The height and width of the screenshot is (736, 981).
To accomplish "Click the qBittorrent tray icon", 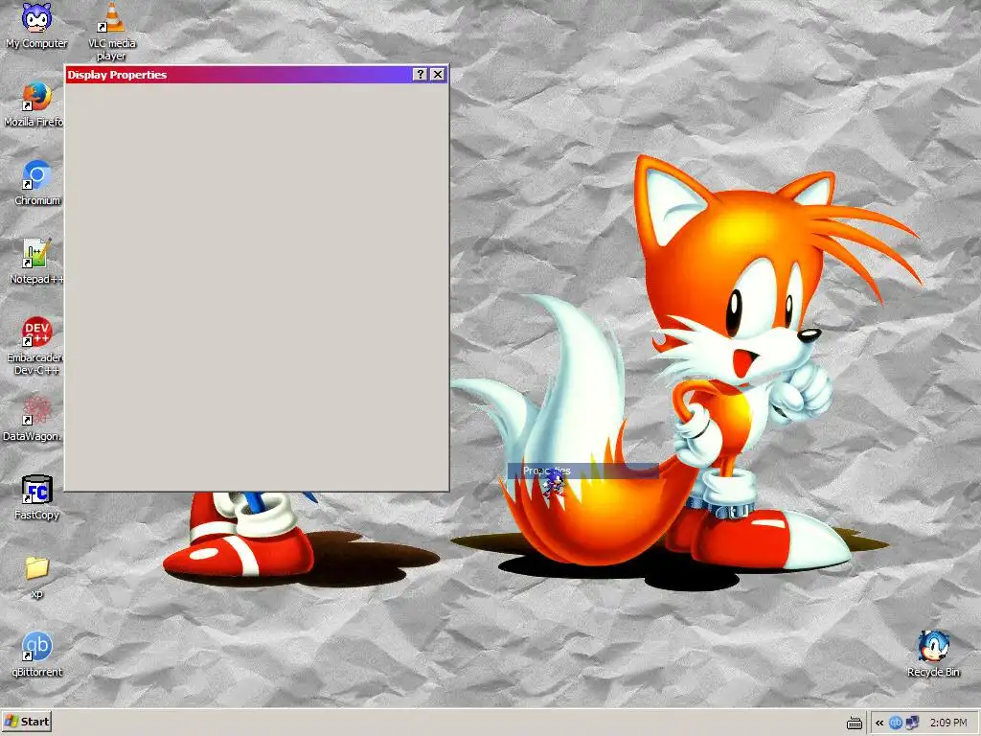I will coord(896,723).
